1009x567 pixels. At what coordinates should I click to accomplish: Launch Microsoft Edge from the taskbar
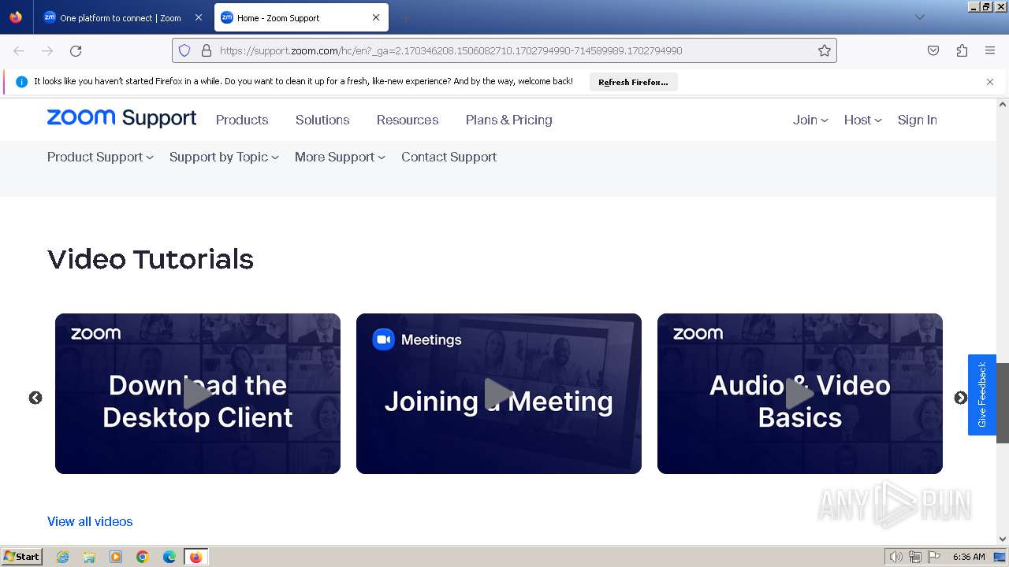(x=169, y=557)
